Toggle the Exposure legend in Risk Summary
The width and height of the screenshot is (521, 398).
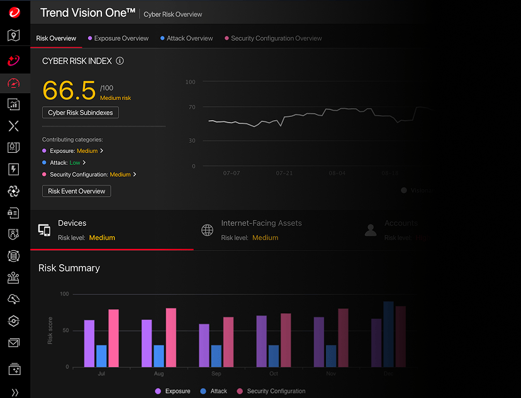coord(172,390)
